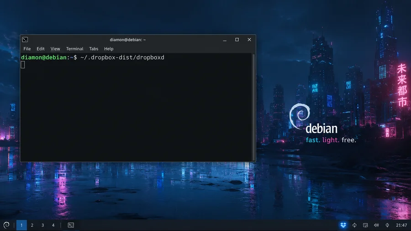This screenshot has width=411, height=231.
Task: Minimize the terminal window
Action: point(225,40)
